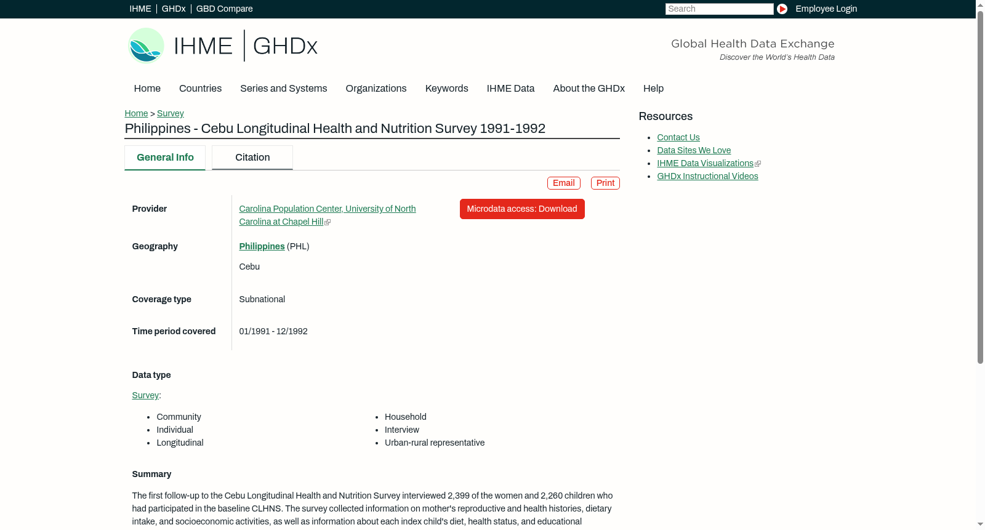This screenshot has height=530, width=985.
Task: Open Data Sites We Love link
Action: point(694,151)
